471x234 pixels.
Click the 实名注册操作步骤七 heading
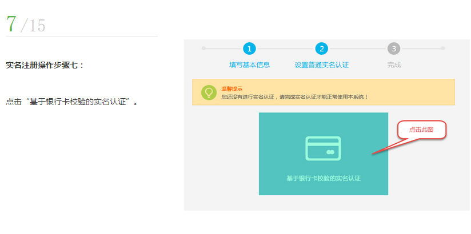tap(45, 66)
